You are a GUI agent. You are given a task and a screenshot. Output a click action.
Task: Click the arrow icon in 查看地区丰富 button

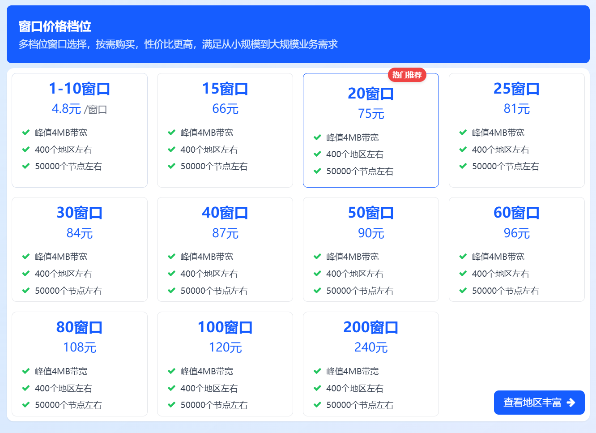pyautogui.click(x=571, y=403)
